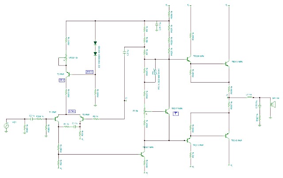283x178 pixels.
Task: Select the VR301 5k trimmer symbol
Action: [66, 58]
